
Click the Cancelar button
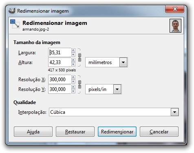tap(159, 132)
